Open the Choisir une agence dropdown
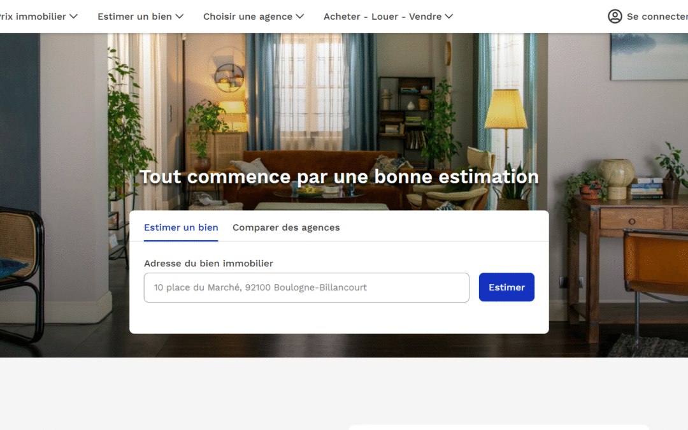Viewport: 688px width, 430px height. 248,16
